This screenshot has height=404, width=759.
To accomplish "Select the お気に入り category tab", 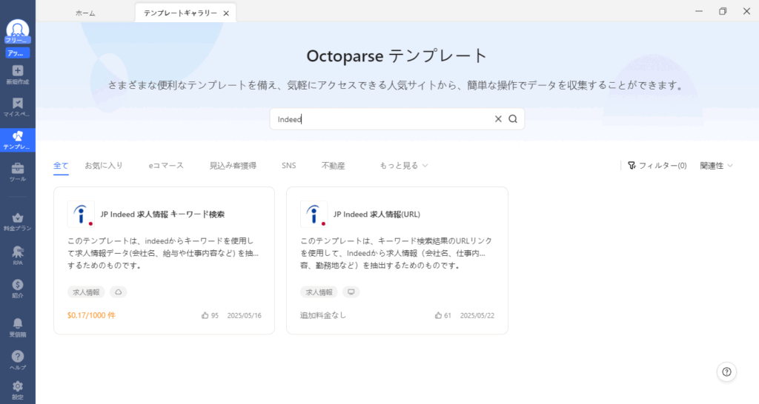I will [104, 165].
